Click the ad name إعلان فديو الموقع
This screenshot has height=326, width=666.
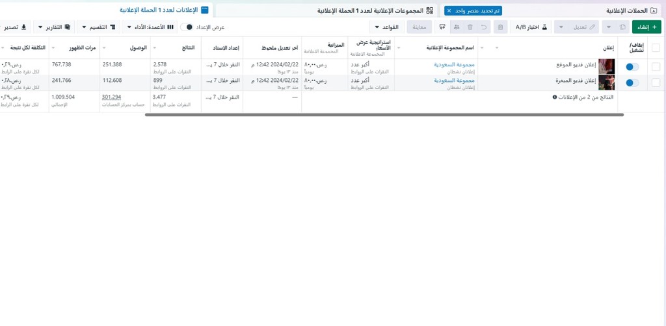576,65
